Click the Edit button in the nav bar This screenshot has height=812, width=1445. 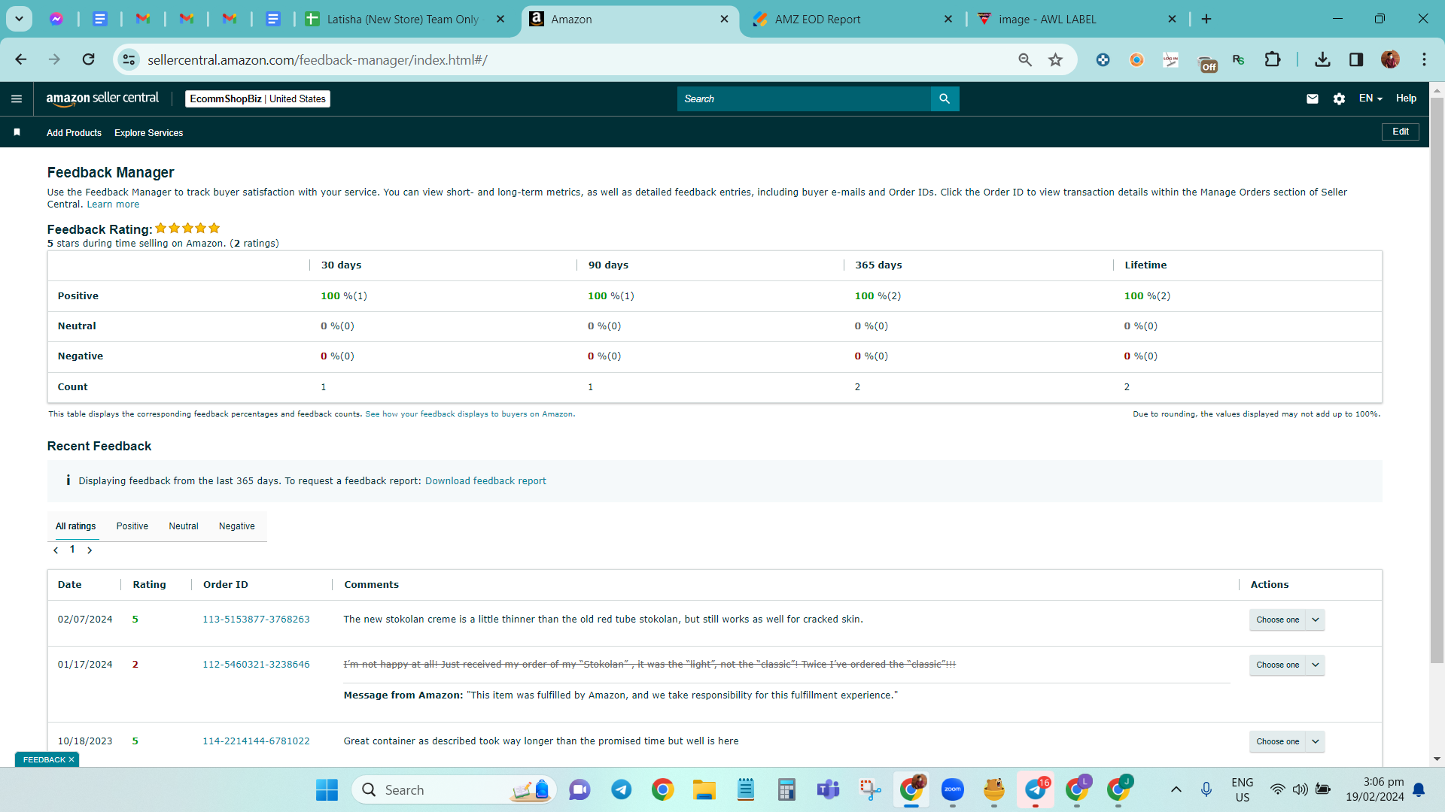pyautogui.click(x=1401, y=132)
